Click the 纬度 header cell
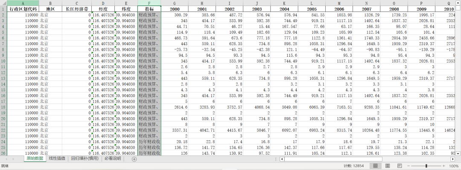 (x=126, y=9)
